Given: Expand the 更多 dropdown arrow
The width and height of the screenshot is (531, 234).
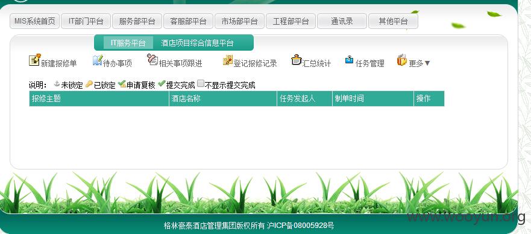Looking at the screenshot, I should [427, 63].
